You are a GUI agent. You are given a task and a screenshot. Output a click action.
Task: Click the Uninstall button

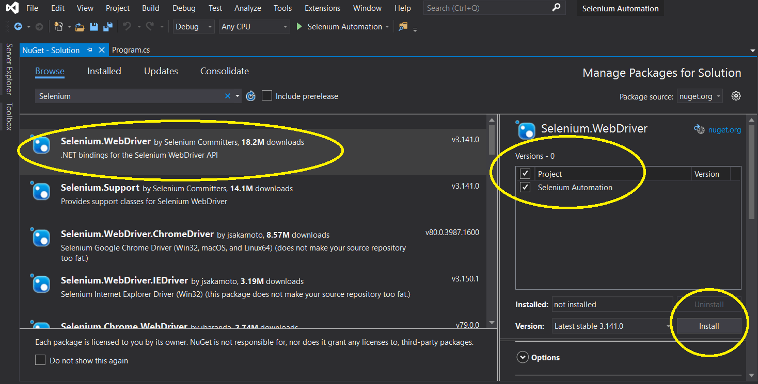pos(709,305)
